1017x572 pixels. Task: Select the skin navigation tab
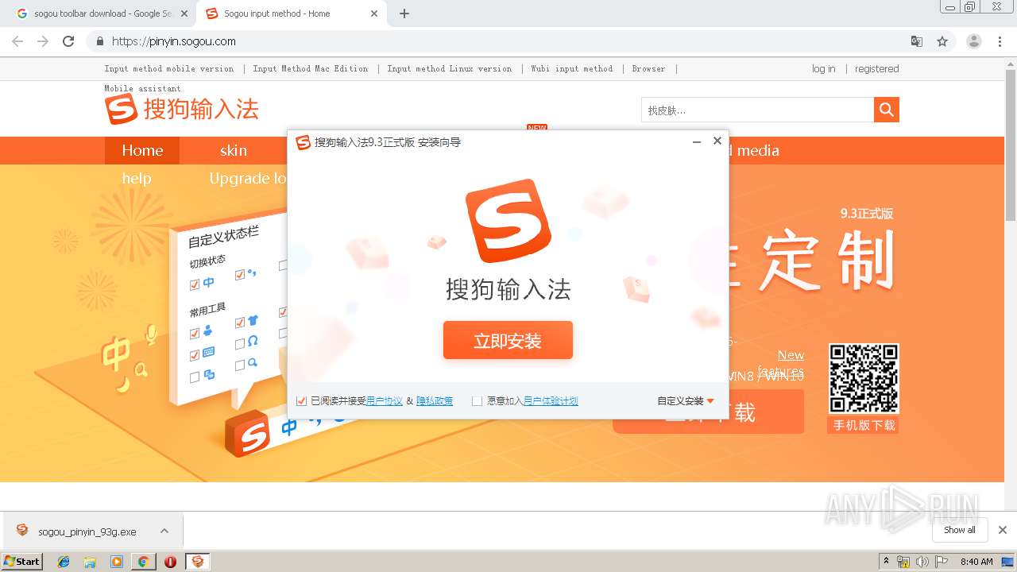pos(234,150)
